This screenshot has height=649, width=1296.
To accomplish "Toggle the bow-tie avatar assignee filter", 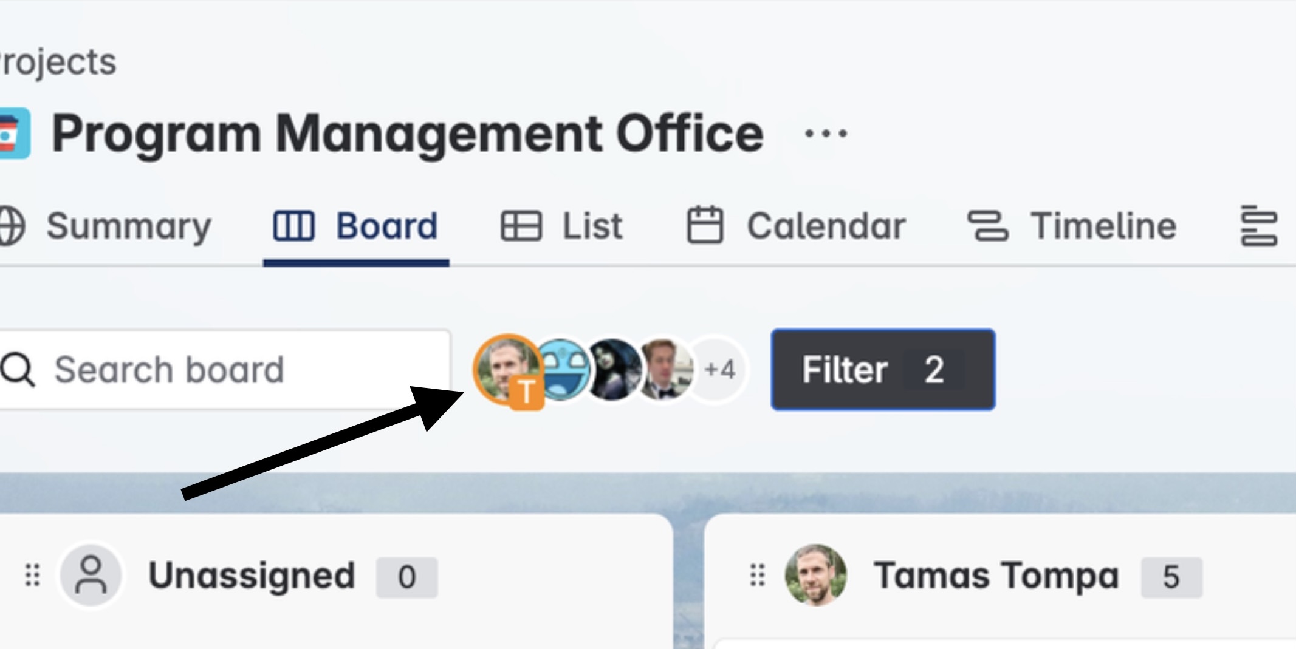I will pyautogui.click(x=665, y=364).
